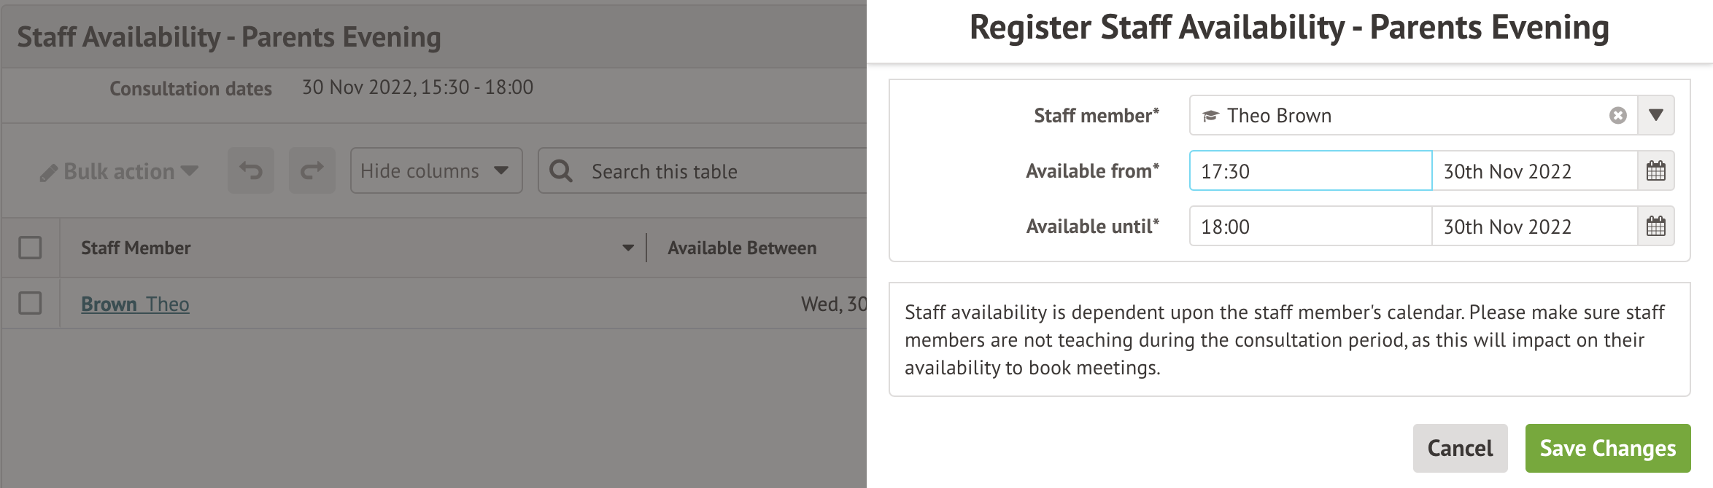Click the redo arrow icon
This screenshot has width=1713, height=488.
[312, 171]
